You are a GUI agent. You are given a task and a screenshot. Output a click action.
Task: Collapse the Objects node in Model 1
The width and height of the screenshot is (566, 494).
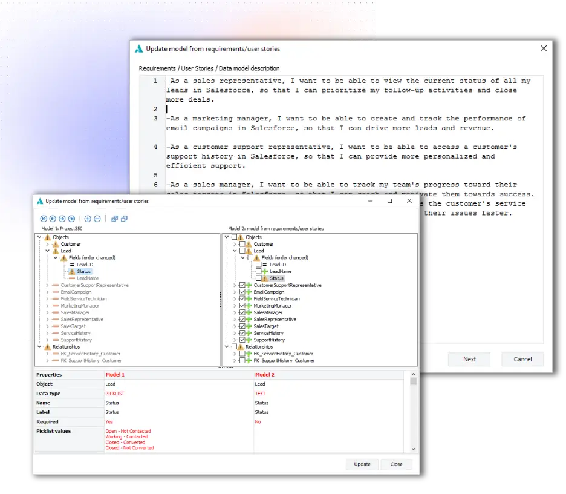pos(39,237)
